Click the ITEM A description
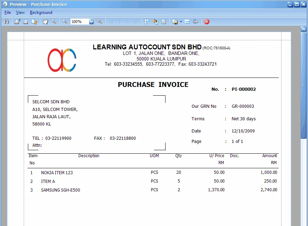 tap(48, 181)
